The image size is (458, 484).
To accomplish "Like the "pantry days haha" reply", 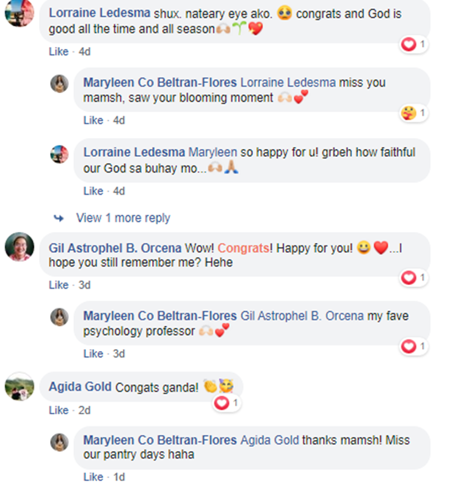I will (x=93, y=477).
